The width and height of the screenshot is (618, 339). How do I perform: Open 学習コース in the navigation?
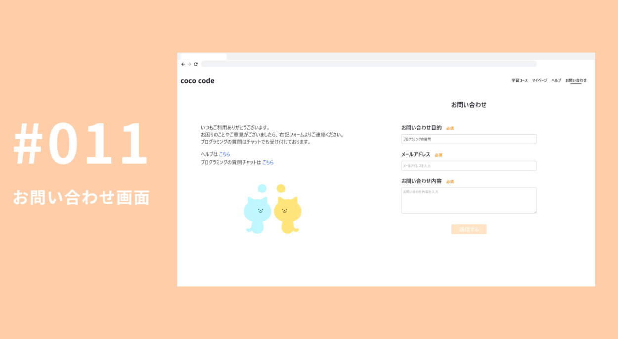click(520, 80)
